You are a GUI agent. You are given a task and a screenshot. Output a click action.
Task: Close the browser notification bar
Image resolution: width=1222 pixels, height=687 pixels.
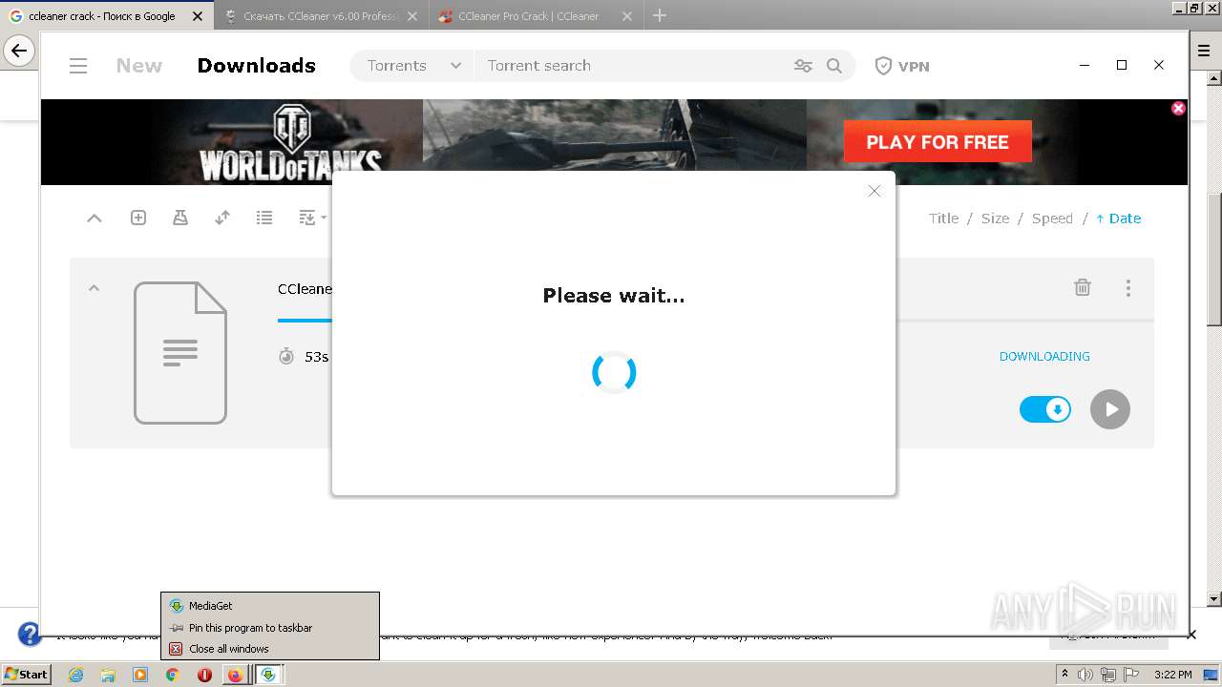[1191, 634]
